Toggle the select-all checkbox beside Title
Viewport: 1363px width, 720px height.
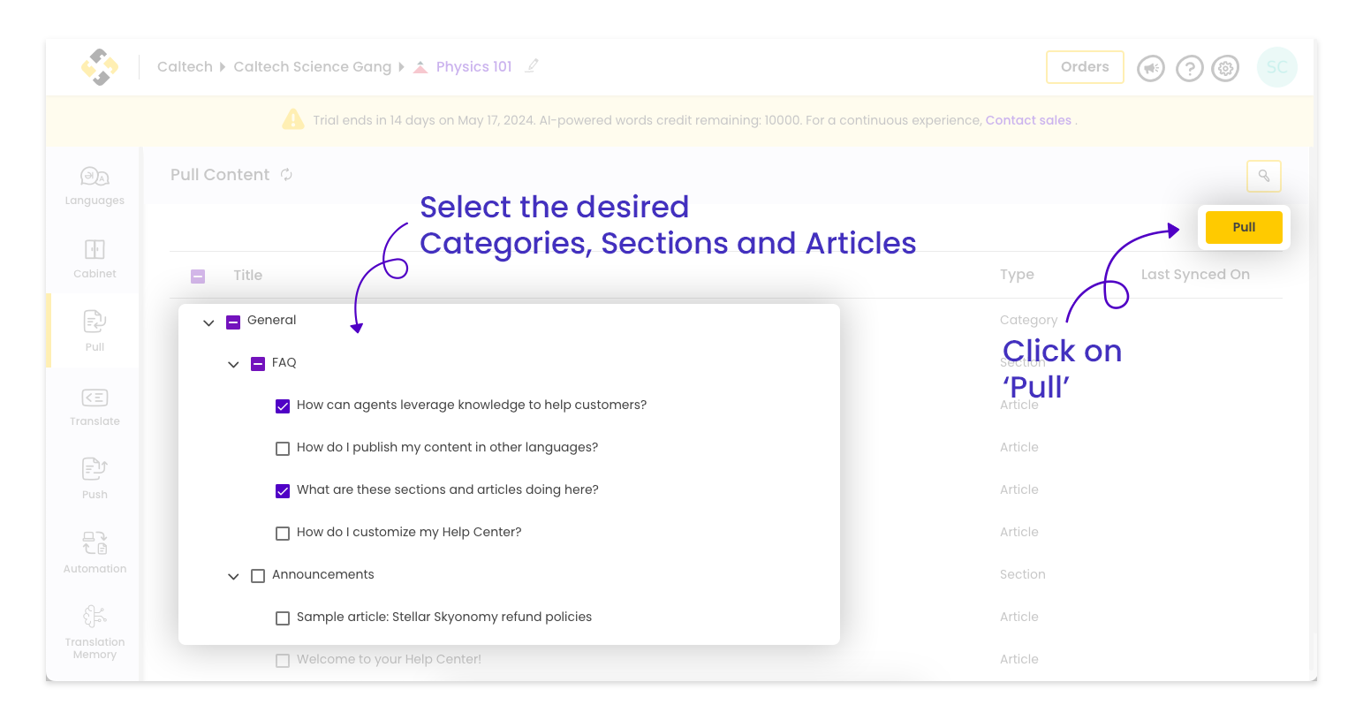click(198, 277)
